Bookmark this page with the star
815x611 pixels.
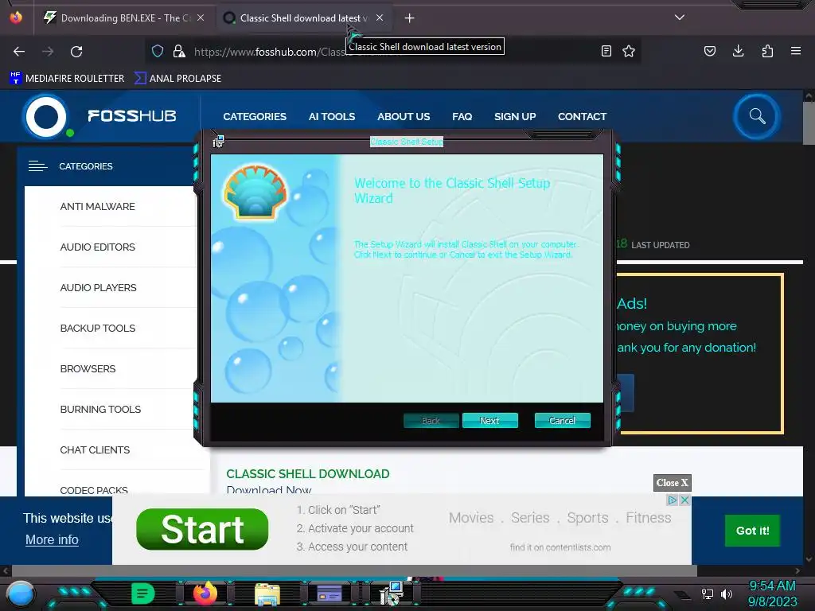629,51
